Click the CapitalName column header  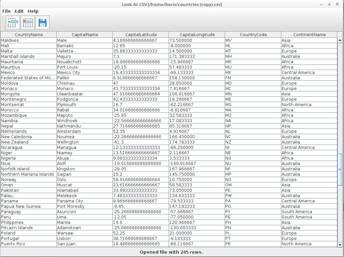85,34
